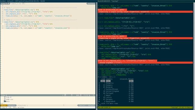Viewport: 195px width, 110px height.
Task: Click the '# Table 1' comment line
Action: click(x=41, y=8)
